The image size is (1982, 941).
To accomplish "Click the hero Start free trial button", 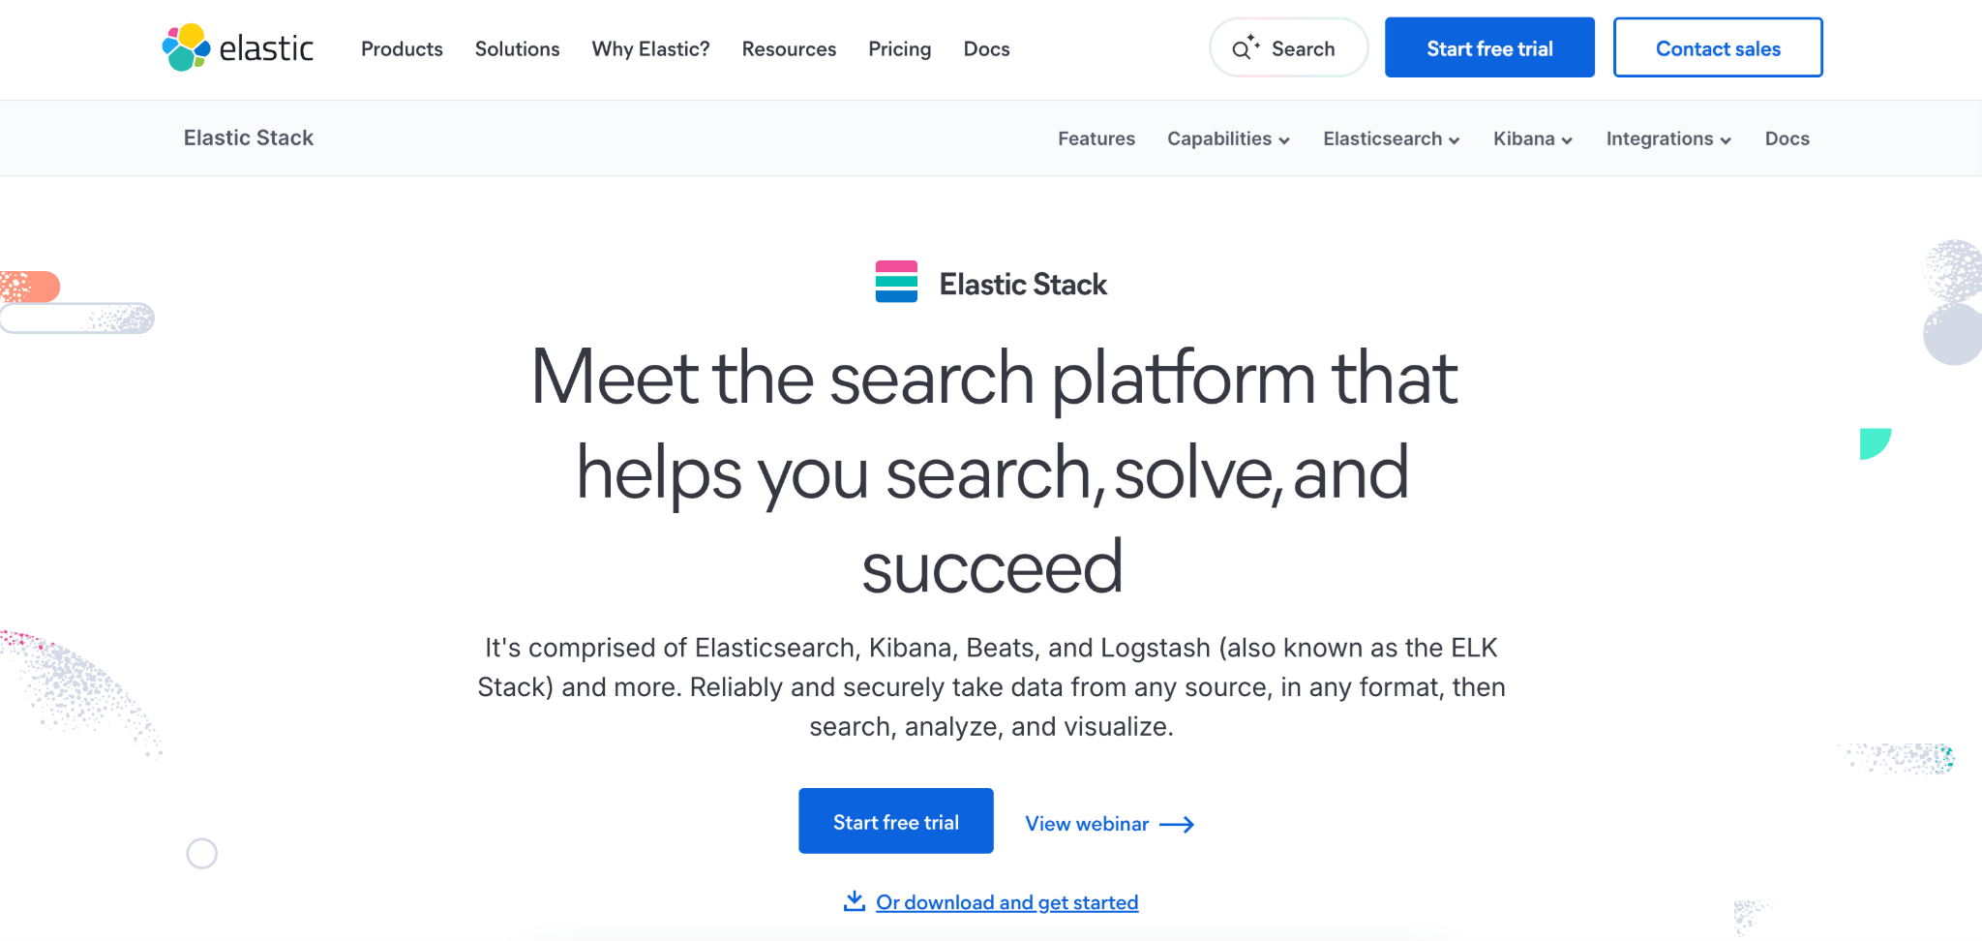I will [895, 821].
